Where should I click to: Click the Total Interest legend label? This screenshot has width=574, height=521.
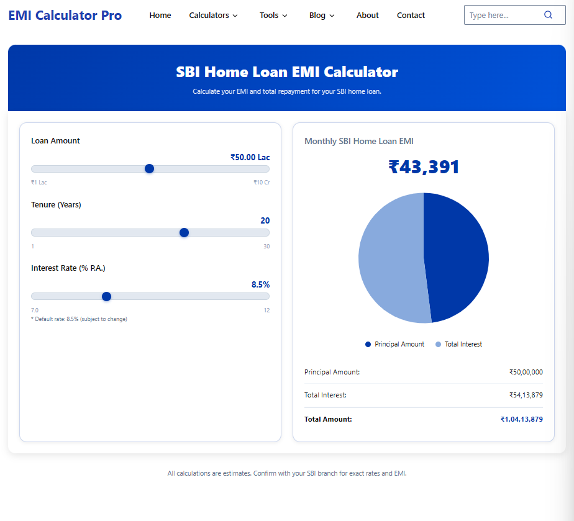[x=463, y=344]
